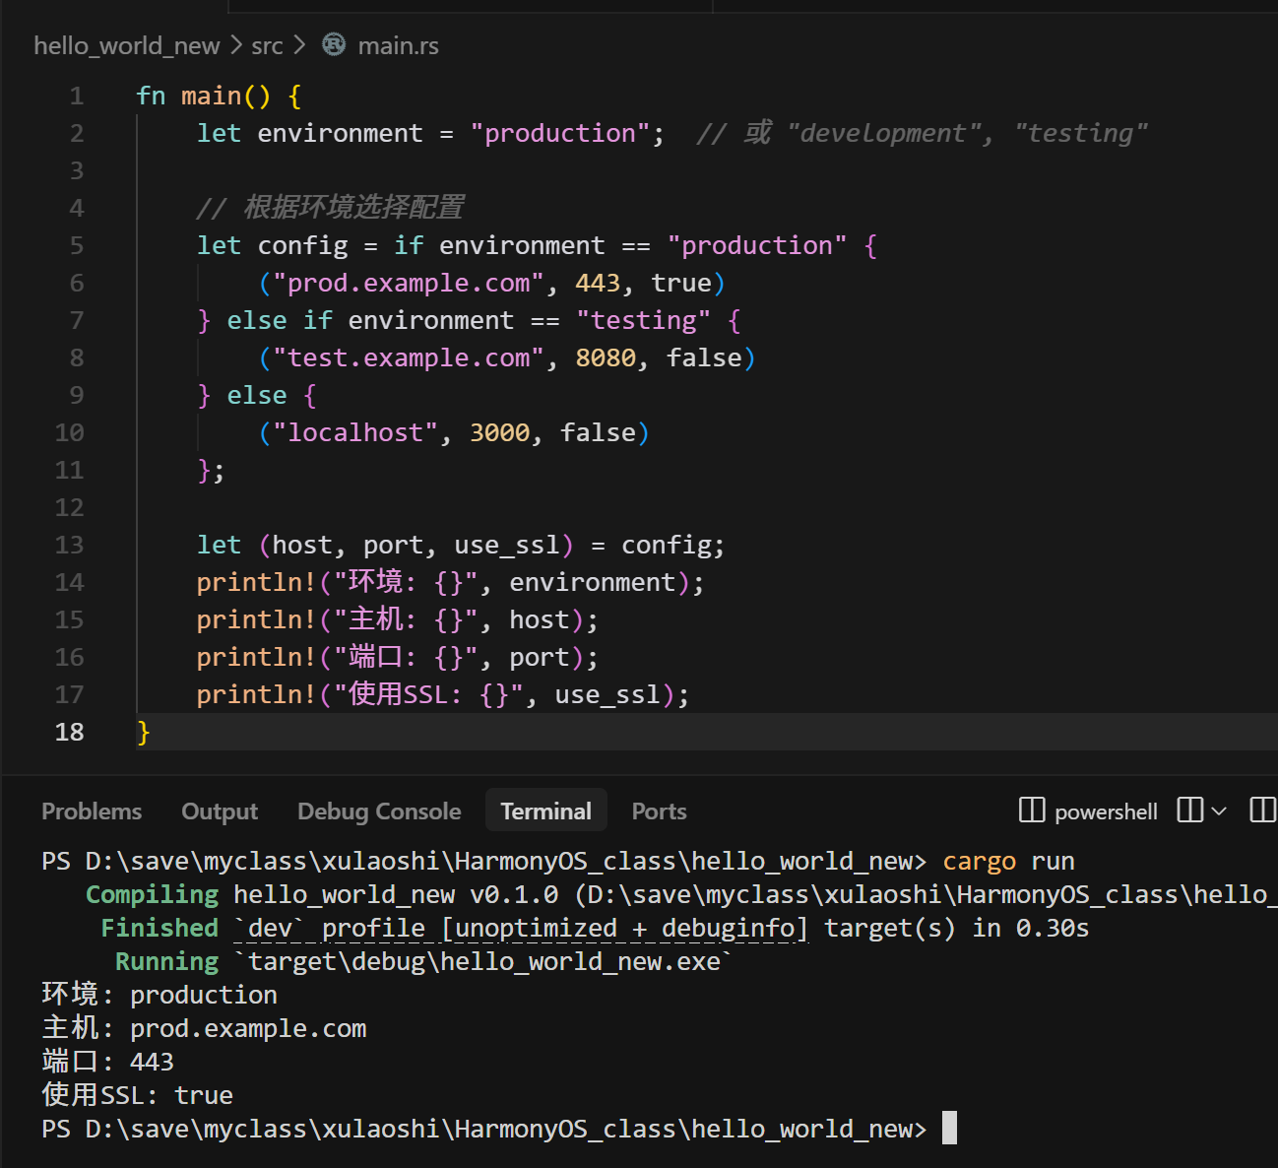Screen dimensions: 1278x1168
Task: Click the powershell terminal label
Action: [1106, 811]
